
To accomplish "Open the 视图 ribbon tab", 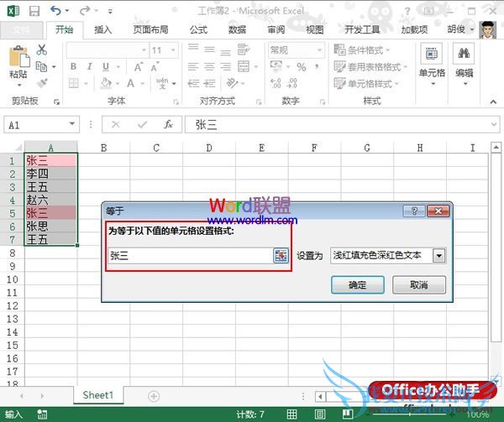I will 314,30.
